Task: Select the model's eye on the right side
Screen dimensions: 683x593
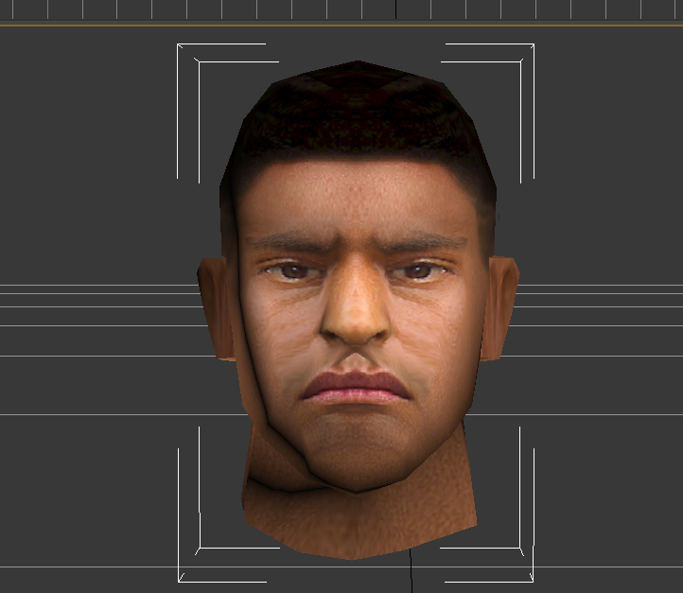Action: point(417,271)
